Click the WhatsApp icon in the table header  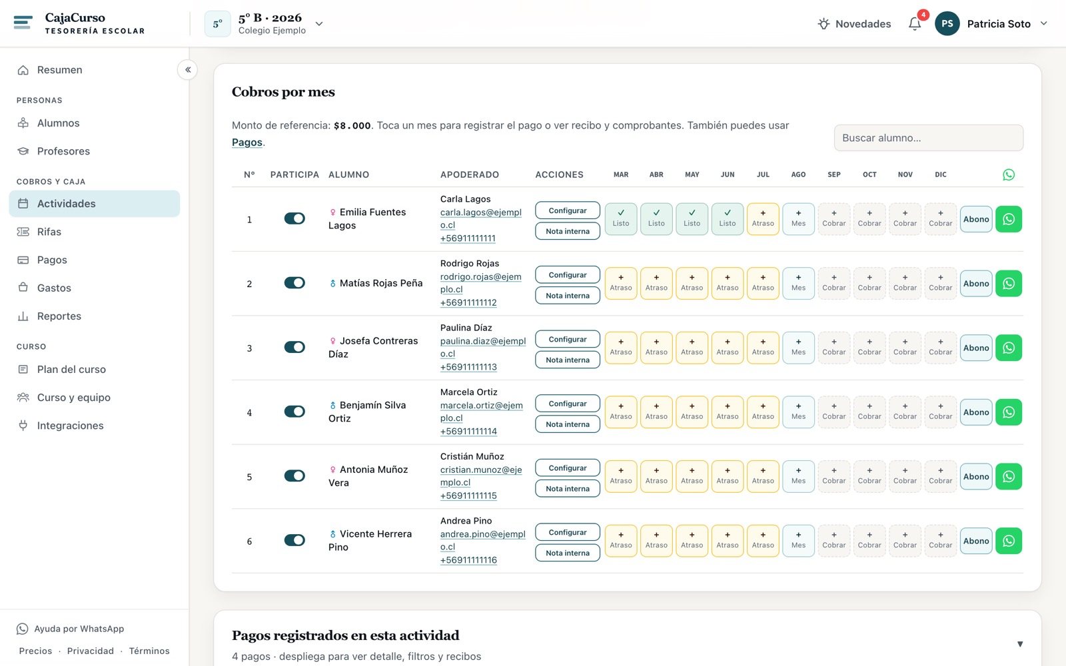pos(1009,174)
